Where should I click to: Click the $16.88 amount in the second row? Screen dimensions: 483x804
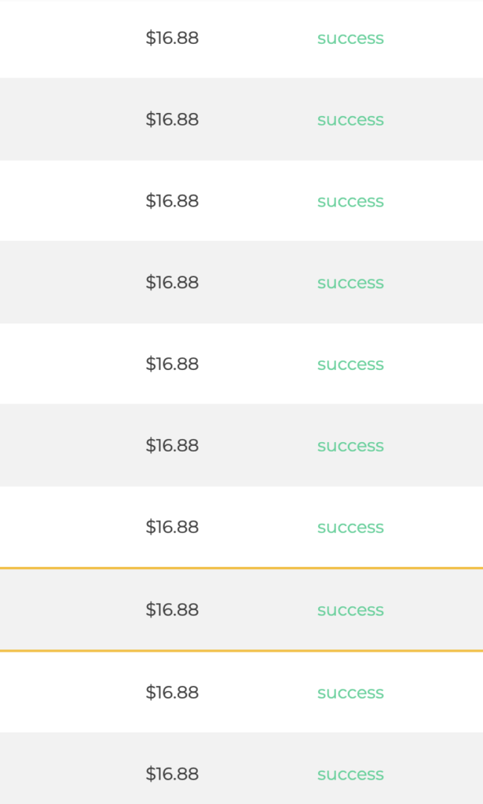coord(172,119)
